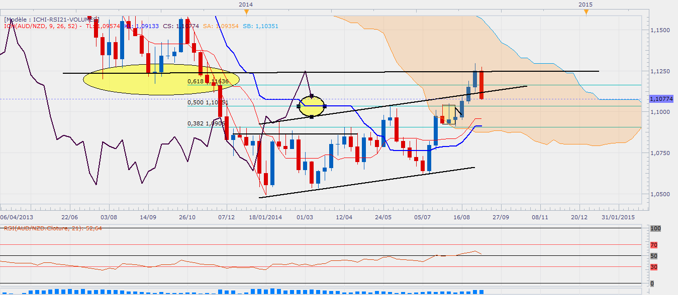The image size is (678, 295).
Task: Click the orange 2015 year marker triangle
Action: 585,12
